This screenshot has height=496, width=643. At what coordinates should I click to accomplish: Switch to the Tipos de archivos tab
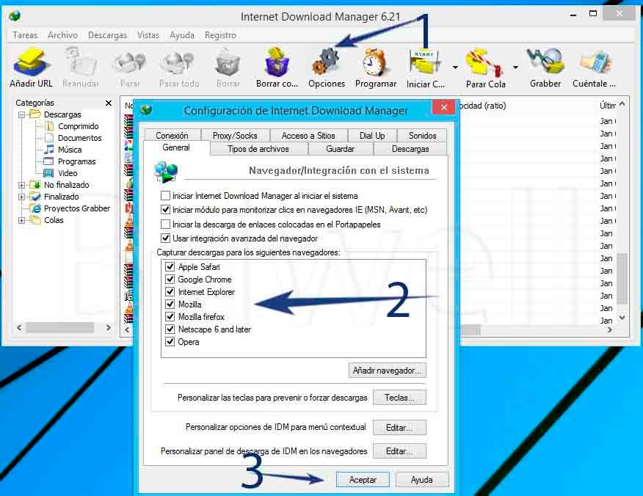point(258,149)
